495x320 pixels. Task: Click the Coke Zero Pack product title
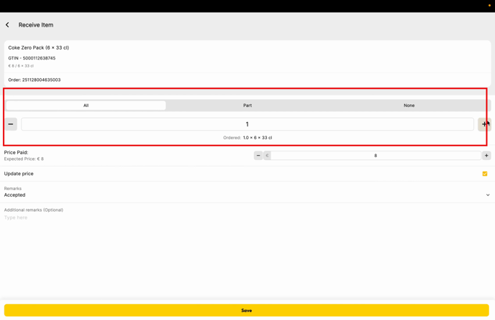[x=39, y=48]
